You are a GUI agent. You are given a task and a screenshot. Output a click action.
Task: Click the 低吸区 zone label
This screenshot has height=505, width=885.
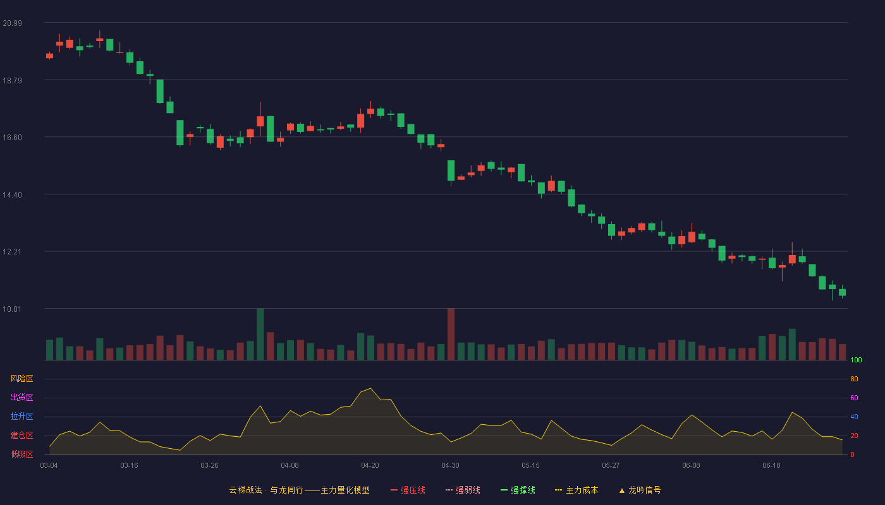(x=21, y=454)
